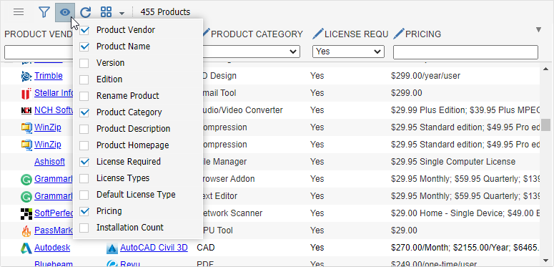Open the Trimble vendor link
This screenshot has width=554, height=267.
coord(49,76)
